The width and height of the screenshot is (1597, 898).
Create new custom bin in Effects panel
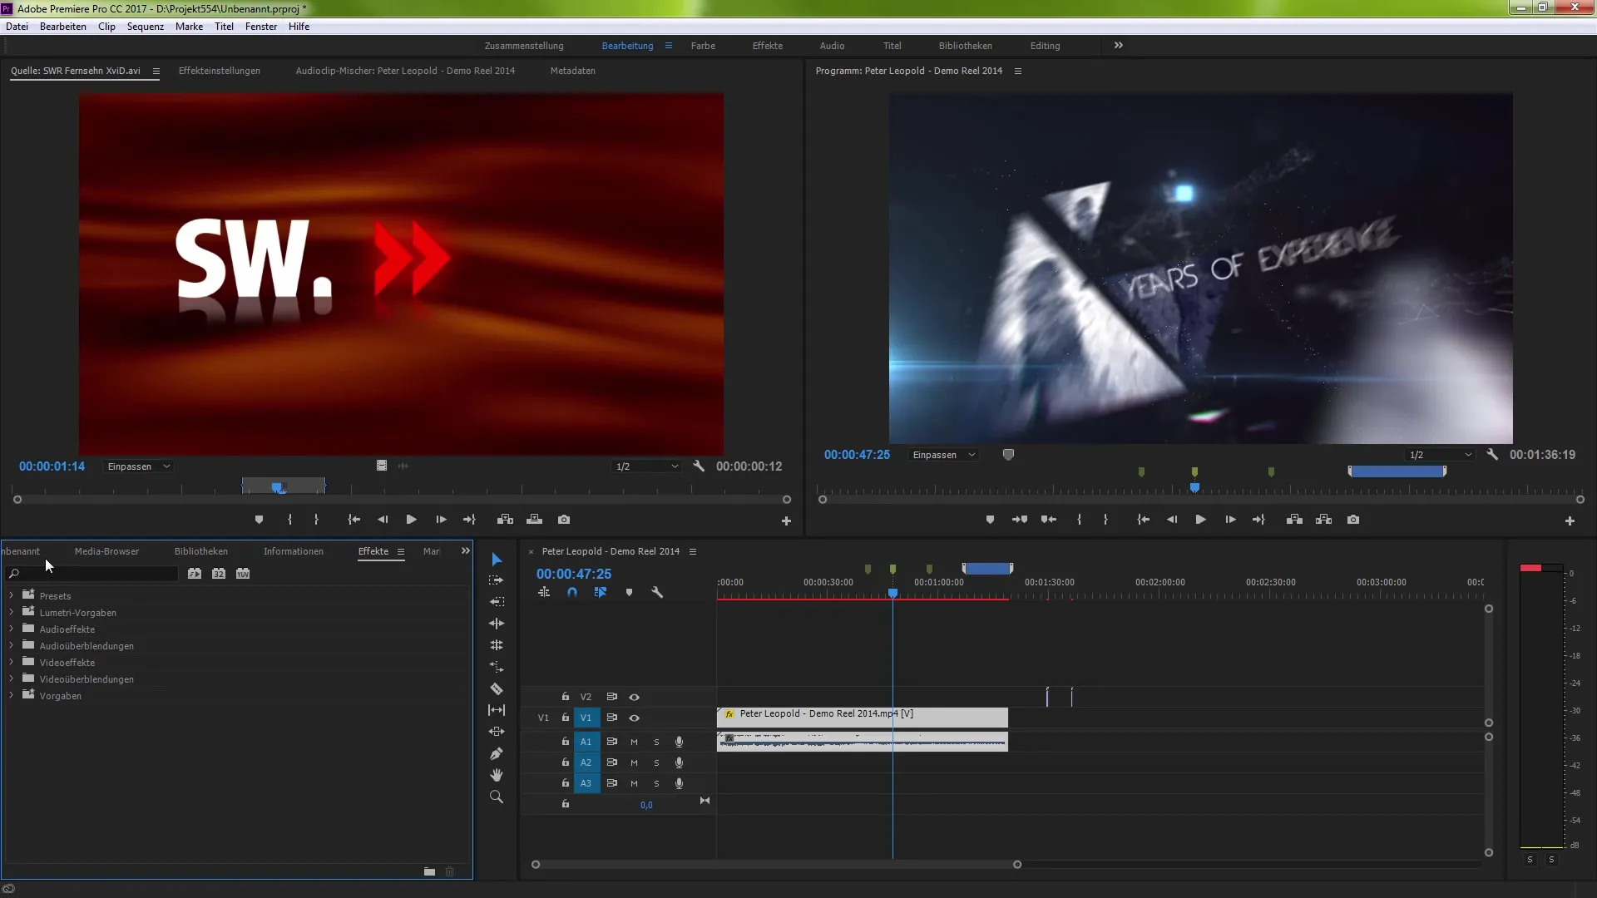429,871
